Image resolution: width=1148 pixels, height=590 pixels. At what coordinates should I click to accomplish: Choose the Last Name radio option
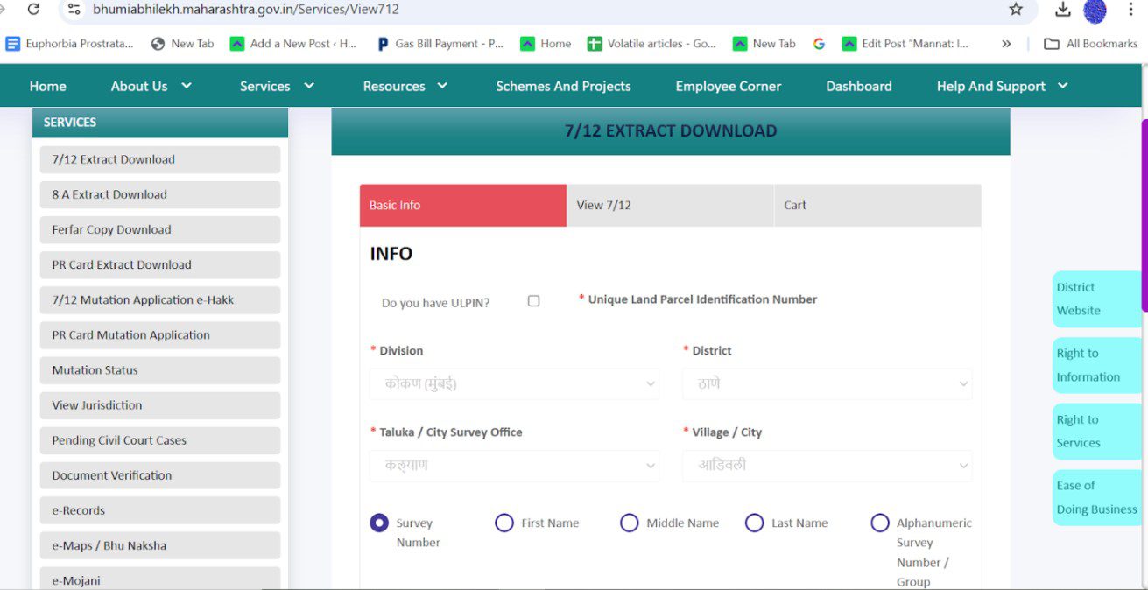coord(754,523)
